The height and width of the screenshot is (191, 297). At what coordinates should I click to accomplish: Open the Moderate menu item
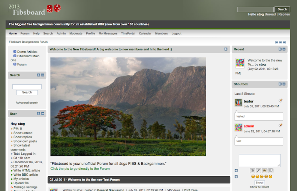click(76, 33)
